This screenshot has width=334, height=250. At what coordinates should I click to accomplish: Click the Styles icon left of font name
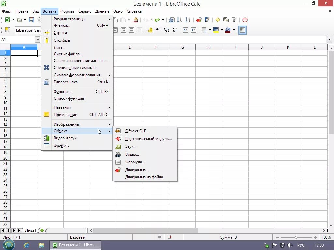click(x=8, y=30)
